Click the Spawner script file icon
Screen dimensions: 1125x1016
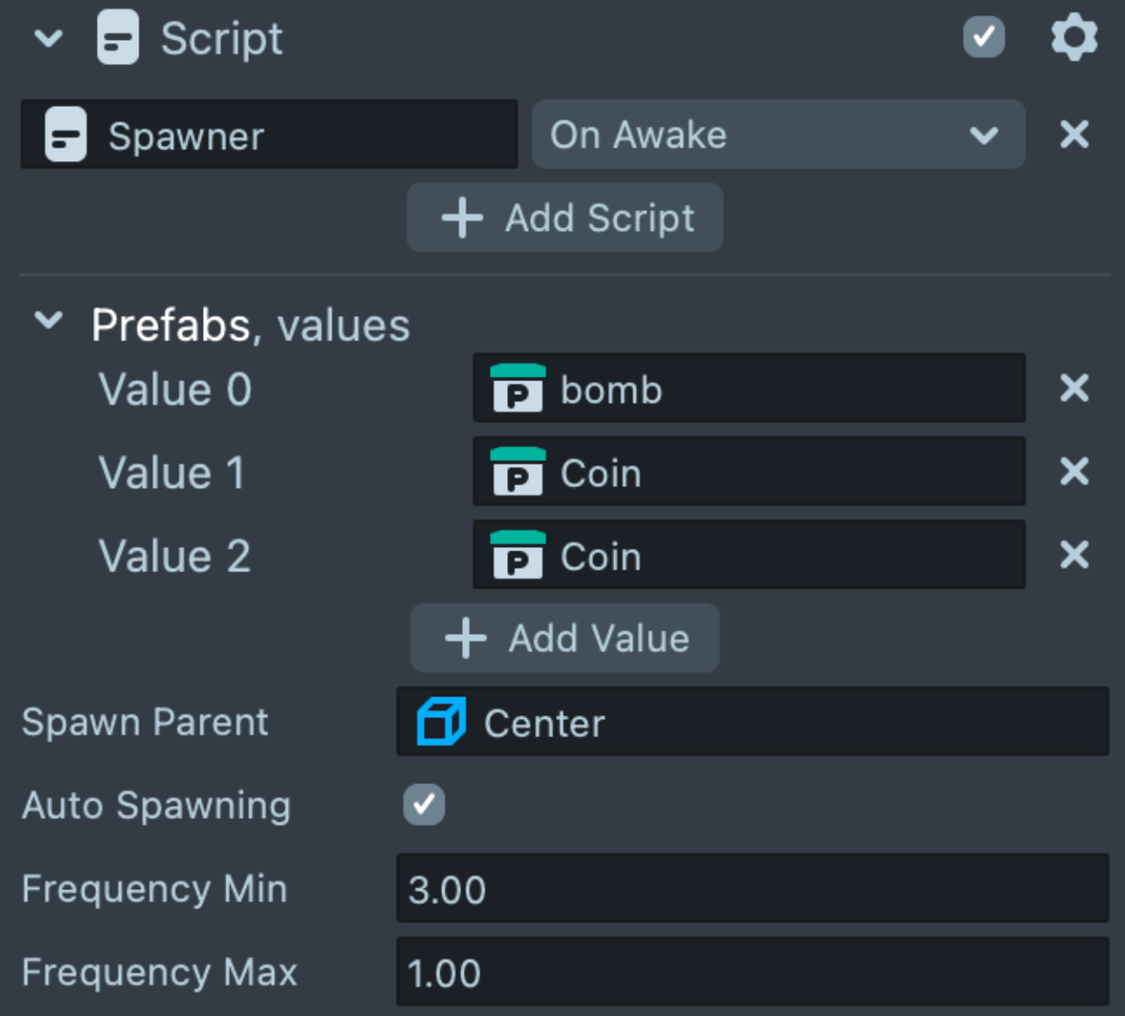click(x=66, y=135)
